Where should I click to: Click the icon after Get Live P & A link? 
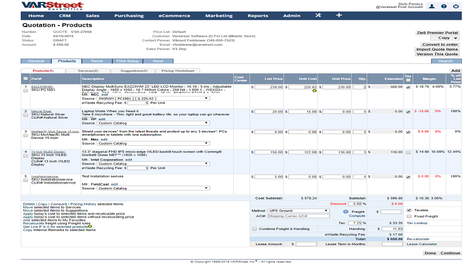(90, 227)
